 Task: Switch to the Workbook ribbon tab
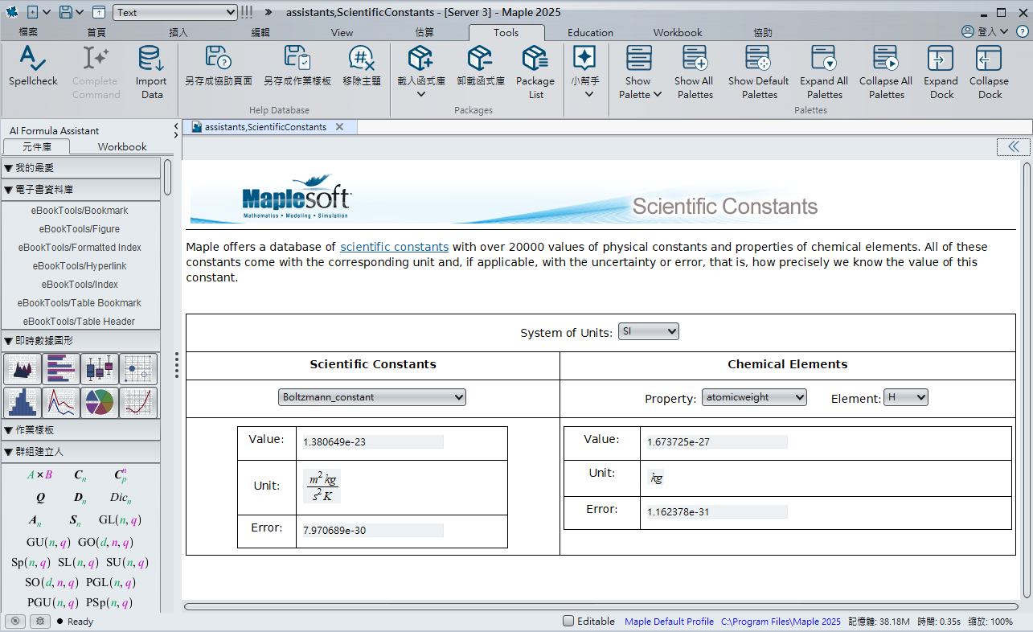point(678,33)
